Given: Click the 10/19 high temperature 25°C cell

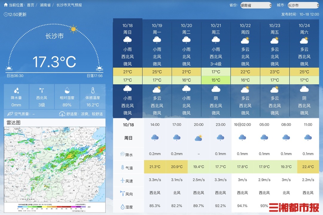Looking at the screenshot, I should coord(157,72).
